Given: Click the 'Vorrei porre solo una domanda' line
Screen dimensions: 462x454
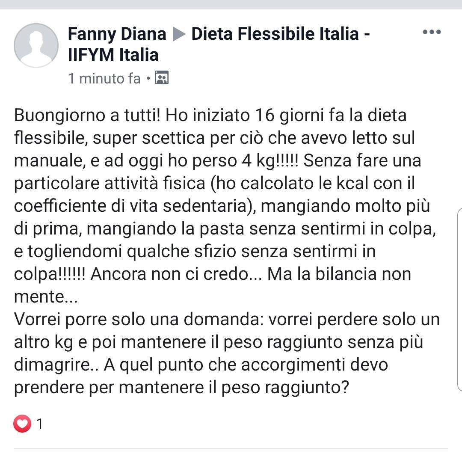Looking at the screenshot, I should (116, 320).
